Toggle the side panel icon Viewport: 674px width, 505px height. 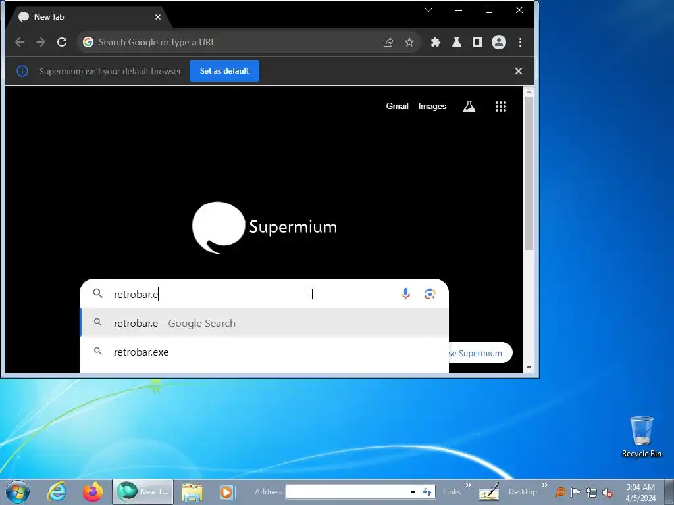[x=478, y=42]
